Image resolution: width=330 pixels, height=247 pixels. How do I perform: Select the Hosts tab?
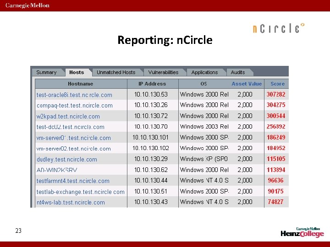click(77, 72)
